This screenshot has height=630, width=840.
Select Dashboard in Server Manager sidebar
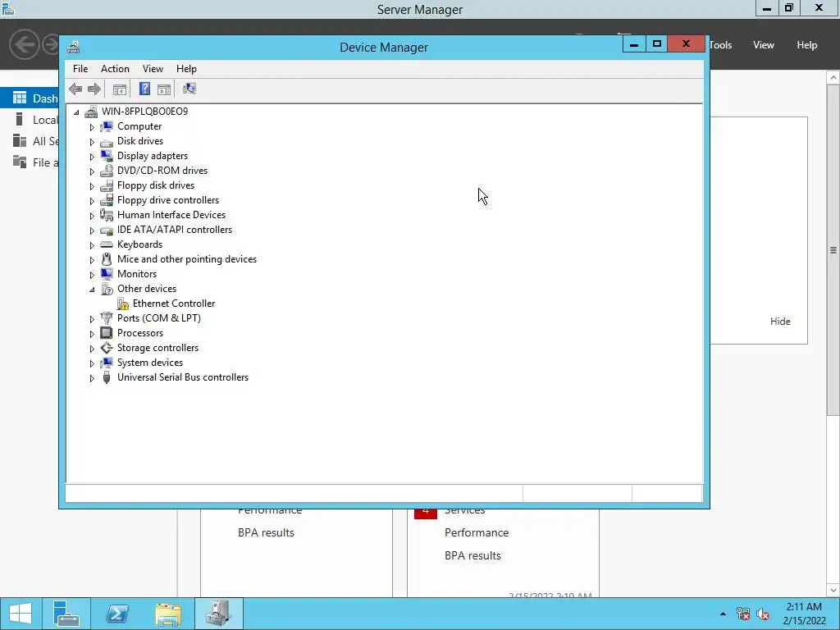30,98
